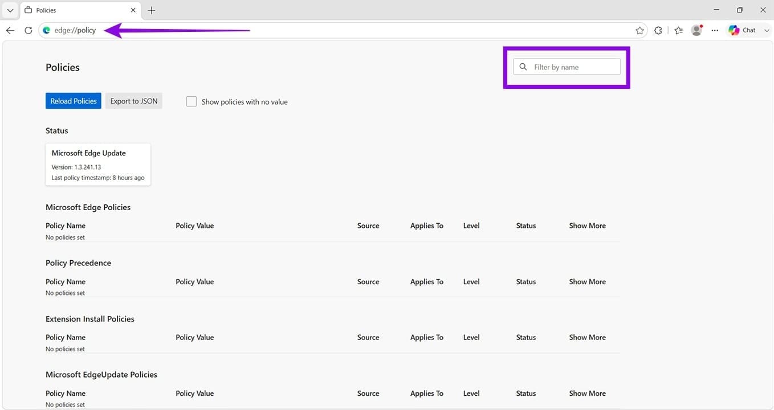774x410 pixels.
Task: Open the profile avatar menu
Action: (696, 30)
